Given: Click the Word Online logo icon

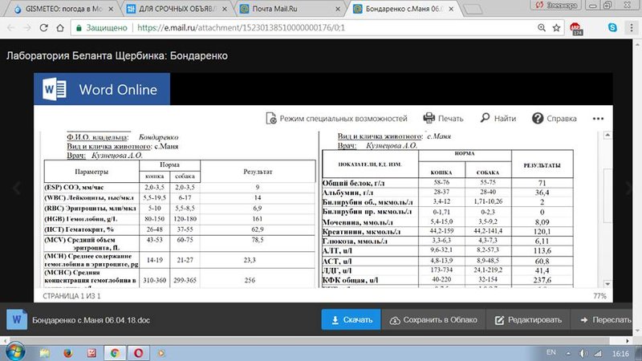Looking at the screenshot, I should coord(55,89).
